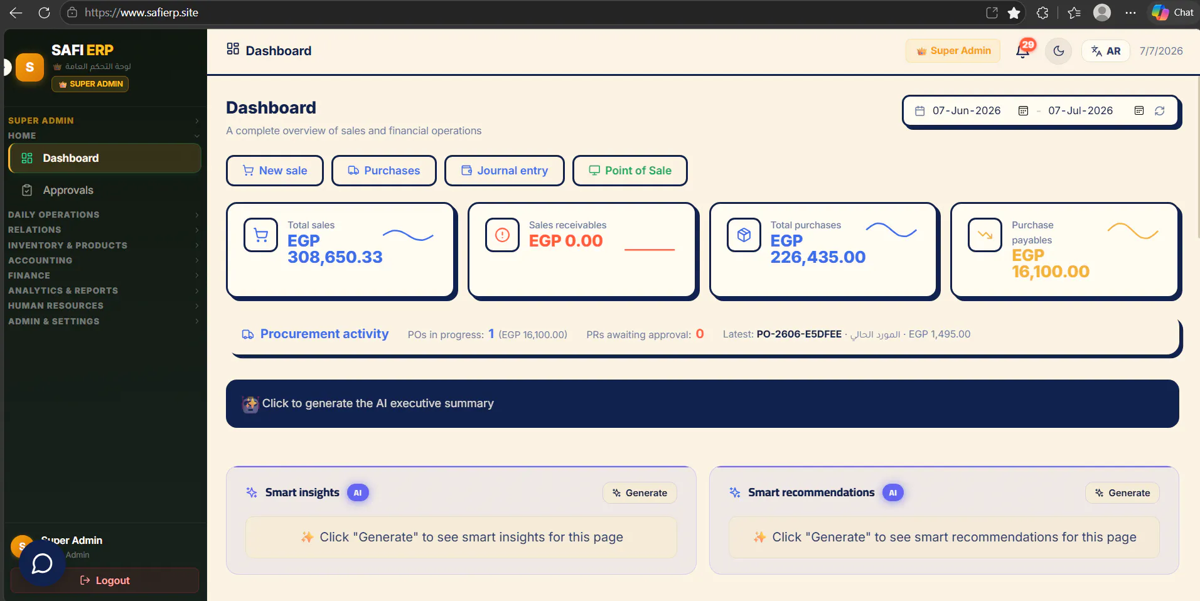Viewport: 1200px width, 601px height.
Task: Click the SAFI ERP logo avatar
Action: [x=29, y=67]
